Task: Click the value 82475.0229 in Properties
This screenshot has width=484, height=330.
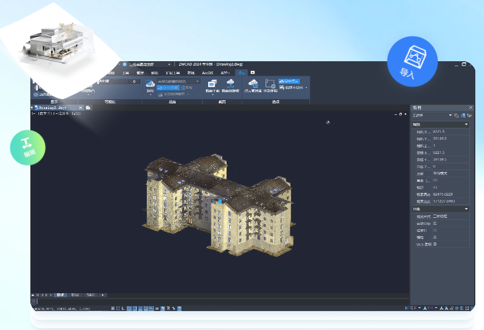Action: (x=450, y=195)
